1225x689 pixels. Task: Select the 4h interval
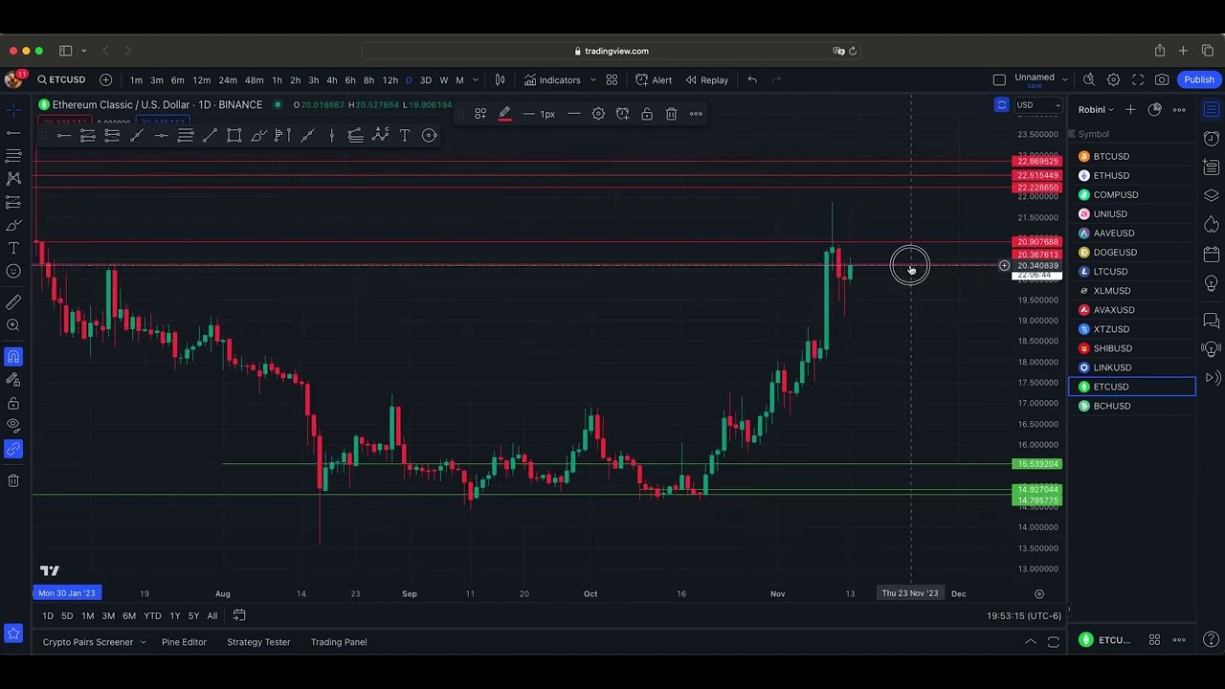pyautogui.click(x=331, y=79)
